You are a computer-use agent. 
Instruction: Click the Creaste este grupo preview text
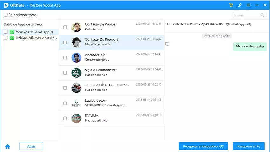point(97,59)
